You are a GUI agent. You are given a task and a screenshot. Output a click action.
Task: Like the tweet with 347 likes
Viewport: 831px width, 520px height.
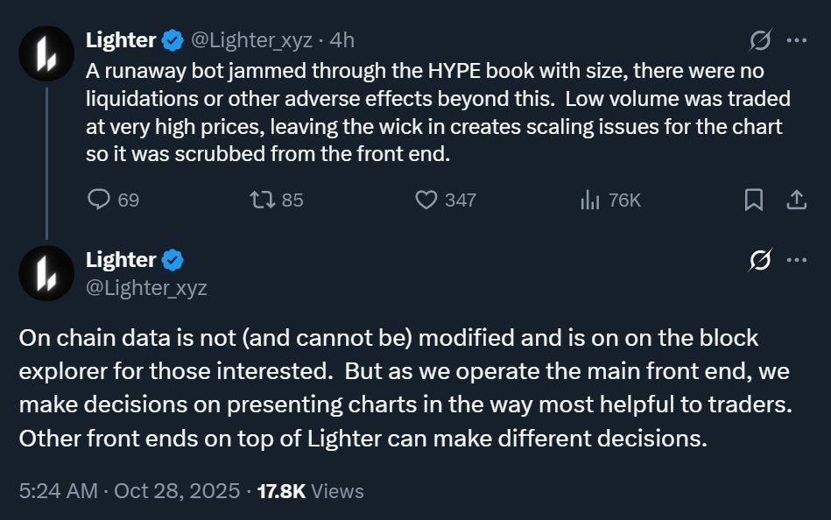(426, 200)
